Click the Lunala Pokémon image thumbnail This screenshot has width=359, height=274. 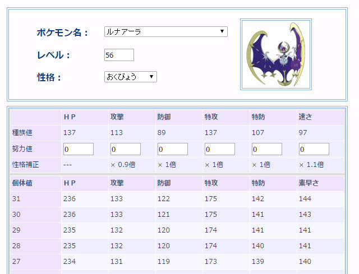coord(276,54)
